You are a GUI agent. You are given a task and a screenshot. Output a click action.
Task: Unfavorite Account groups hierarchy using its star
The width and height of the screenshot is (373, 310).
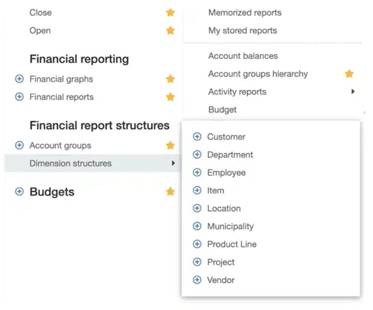[349, 74]
